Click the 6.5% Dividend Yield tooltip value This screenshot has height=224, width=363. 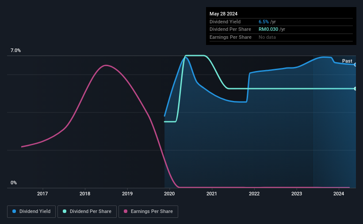(x=264, y=22)
